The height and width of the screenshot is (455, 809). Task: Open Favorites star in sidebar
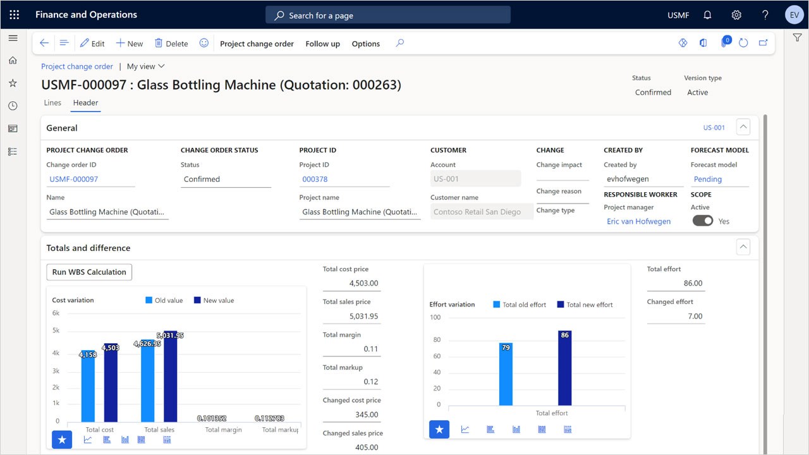(x=13, y=83)
